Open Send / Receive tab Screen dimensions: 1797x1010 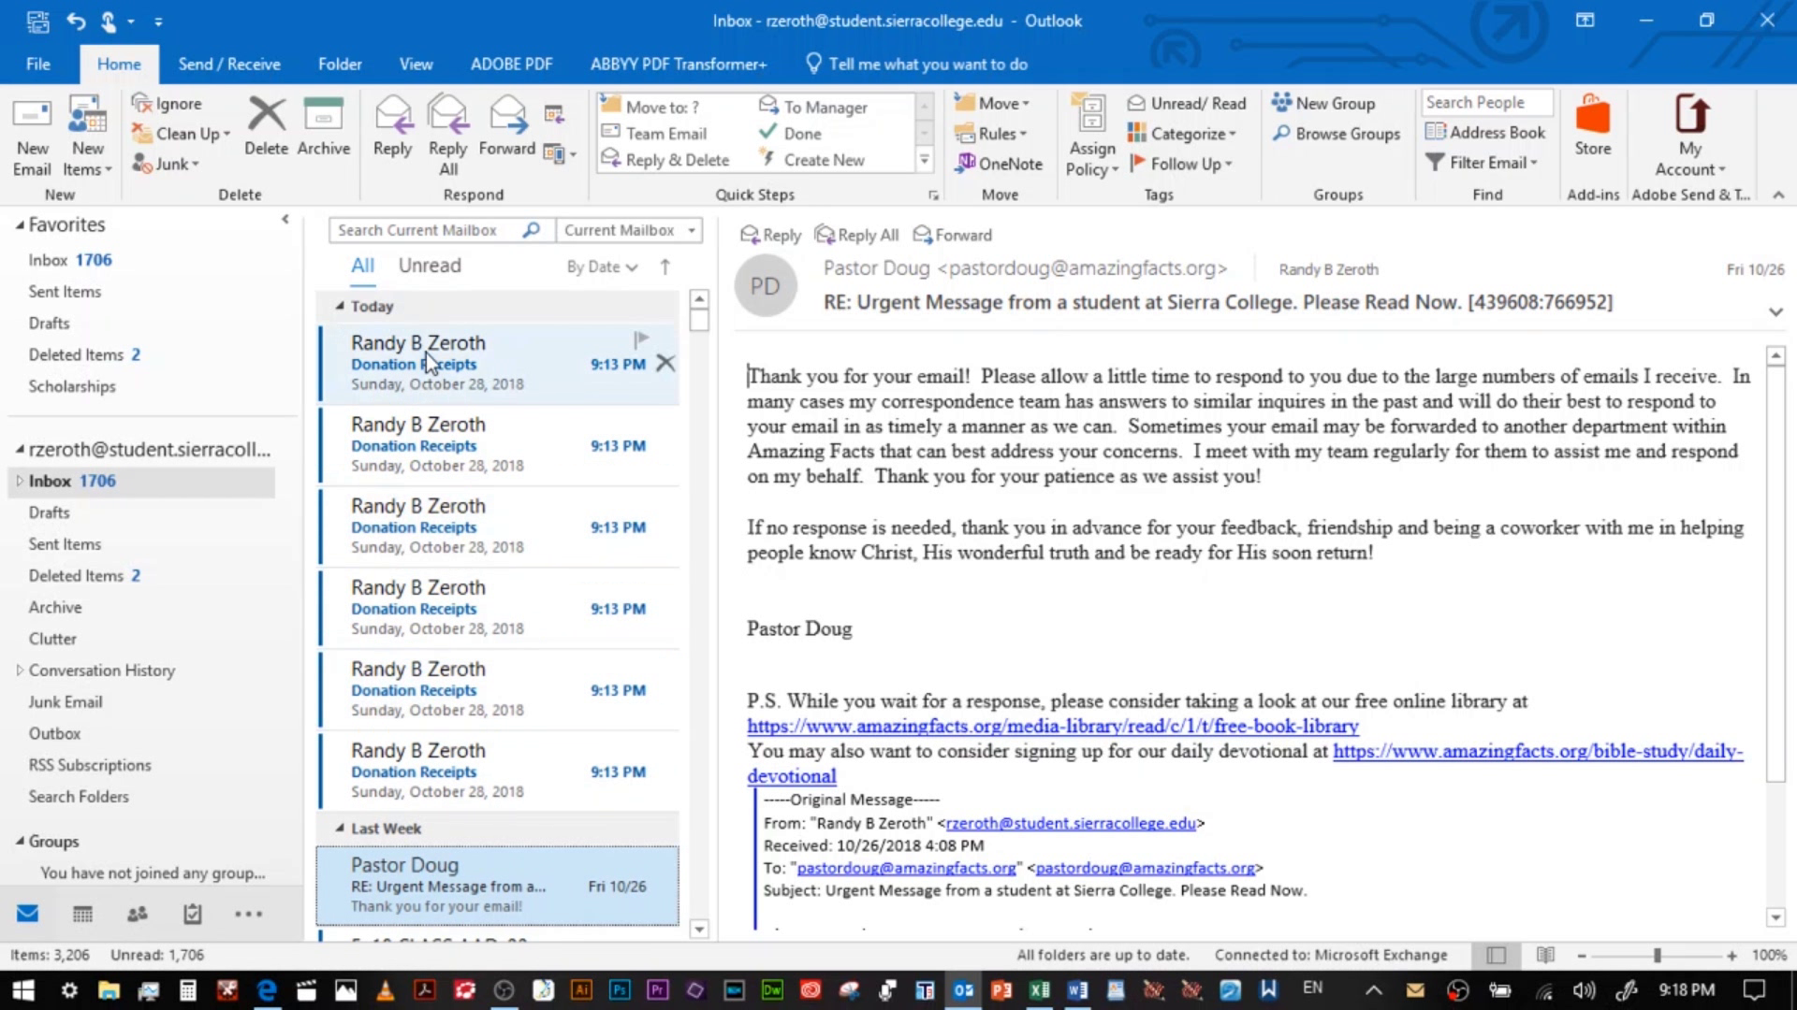click(x=229, y=64)
